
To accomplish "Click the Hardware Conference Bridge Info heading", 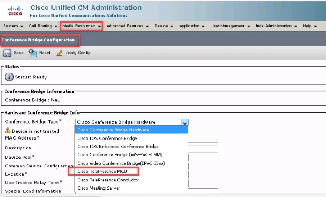I will pyautogui.click(x=42, y=112).
